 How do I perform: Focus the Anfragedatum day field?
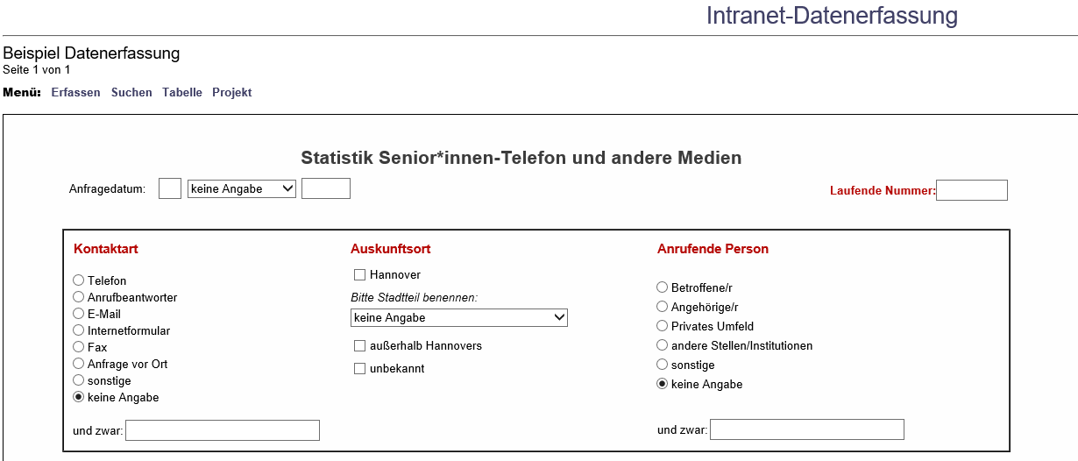[x=170, y=188]
